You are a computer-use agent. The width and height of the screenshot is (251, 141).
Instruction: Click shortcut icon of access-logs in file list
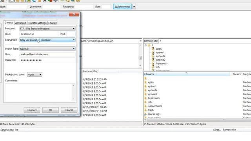point(146,114)
